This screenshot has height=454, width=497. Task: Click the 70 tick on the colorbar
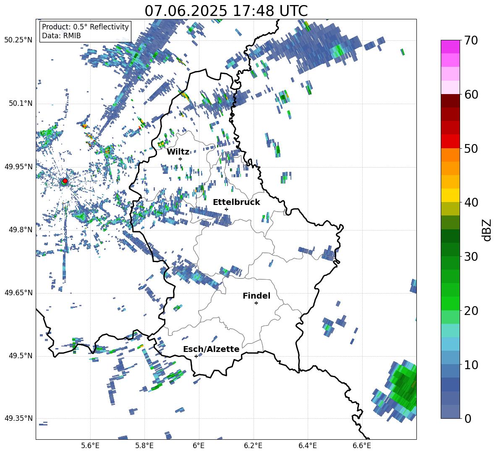471,41
